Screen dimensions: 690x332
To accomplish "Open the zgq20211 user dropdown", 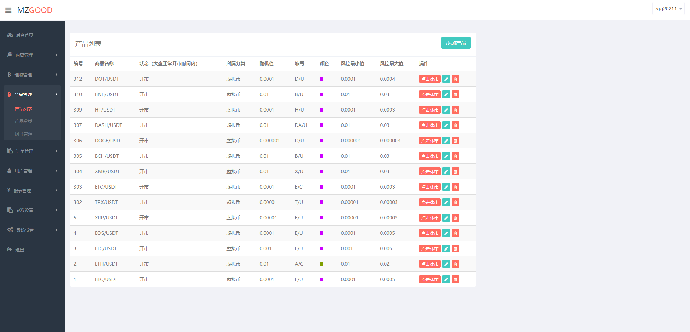I will coord(668,9).
